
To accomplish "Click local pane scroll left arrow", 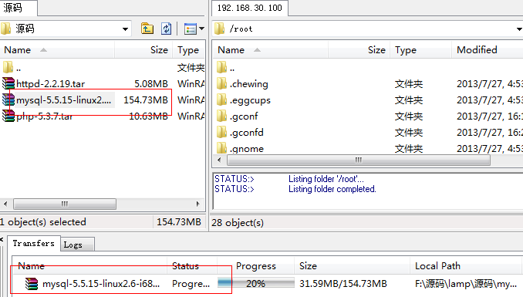I will point(5,204).
